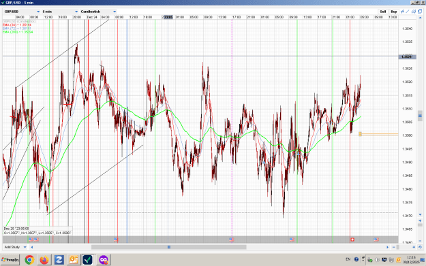Click horizontal zoom in plus
The height and width of the screenshot is (266, 426).
(x=414, y=247)
